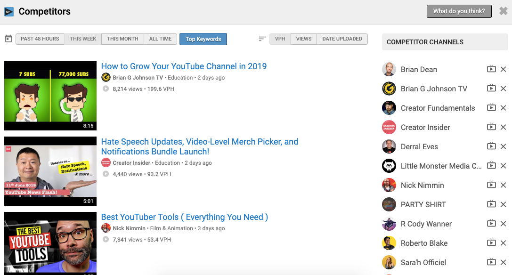Screen dimensions: 512x275
Task: View PARTY SHIRT videos icon
Action: pos(491,204)
